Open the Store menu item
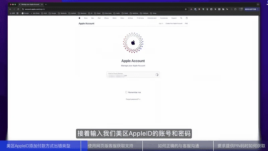 pos(86,18)
